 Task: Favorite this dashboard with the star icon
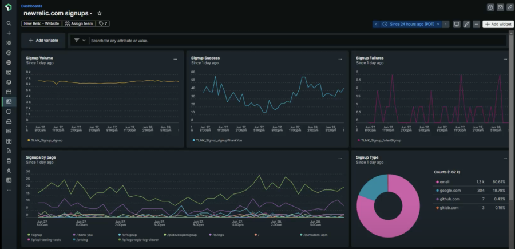click(x=100, y=13)
